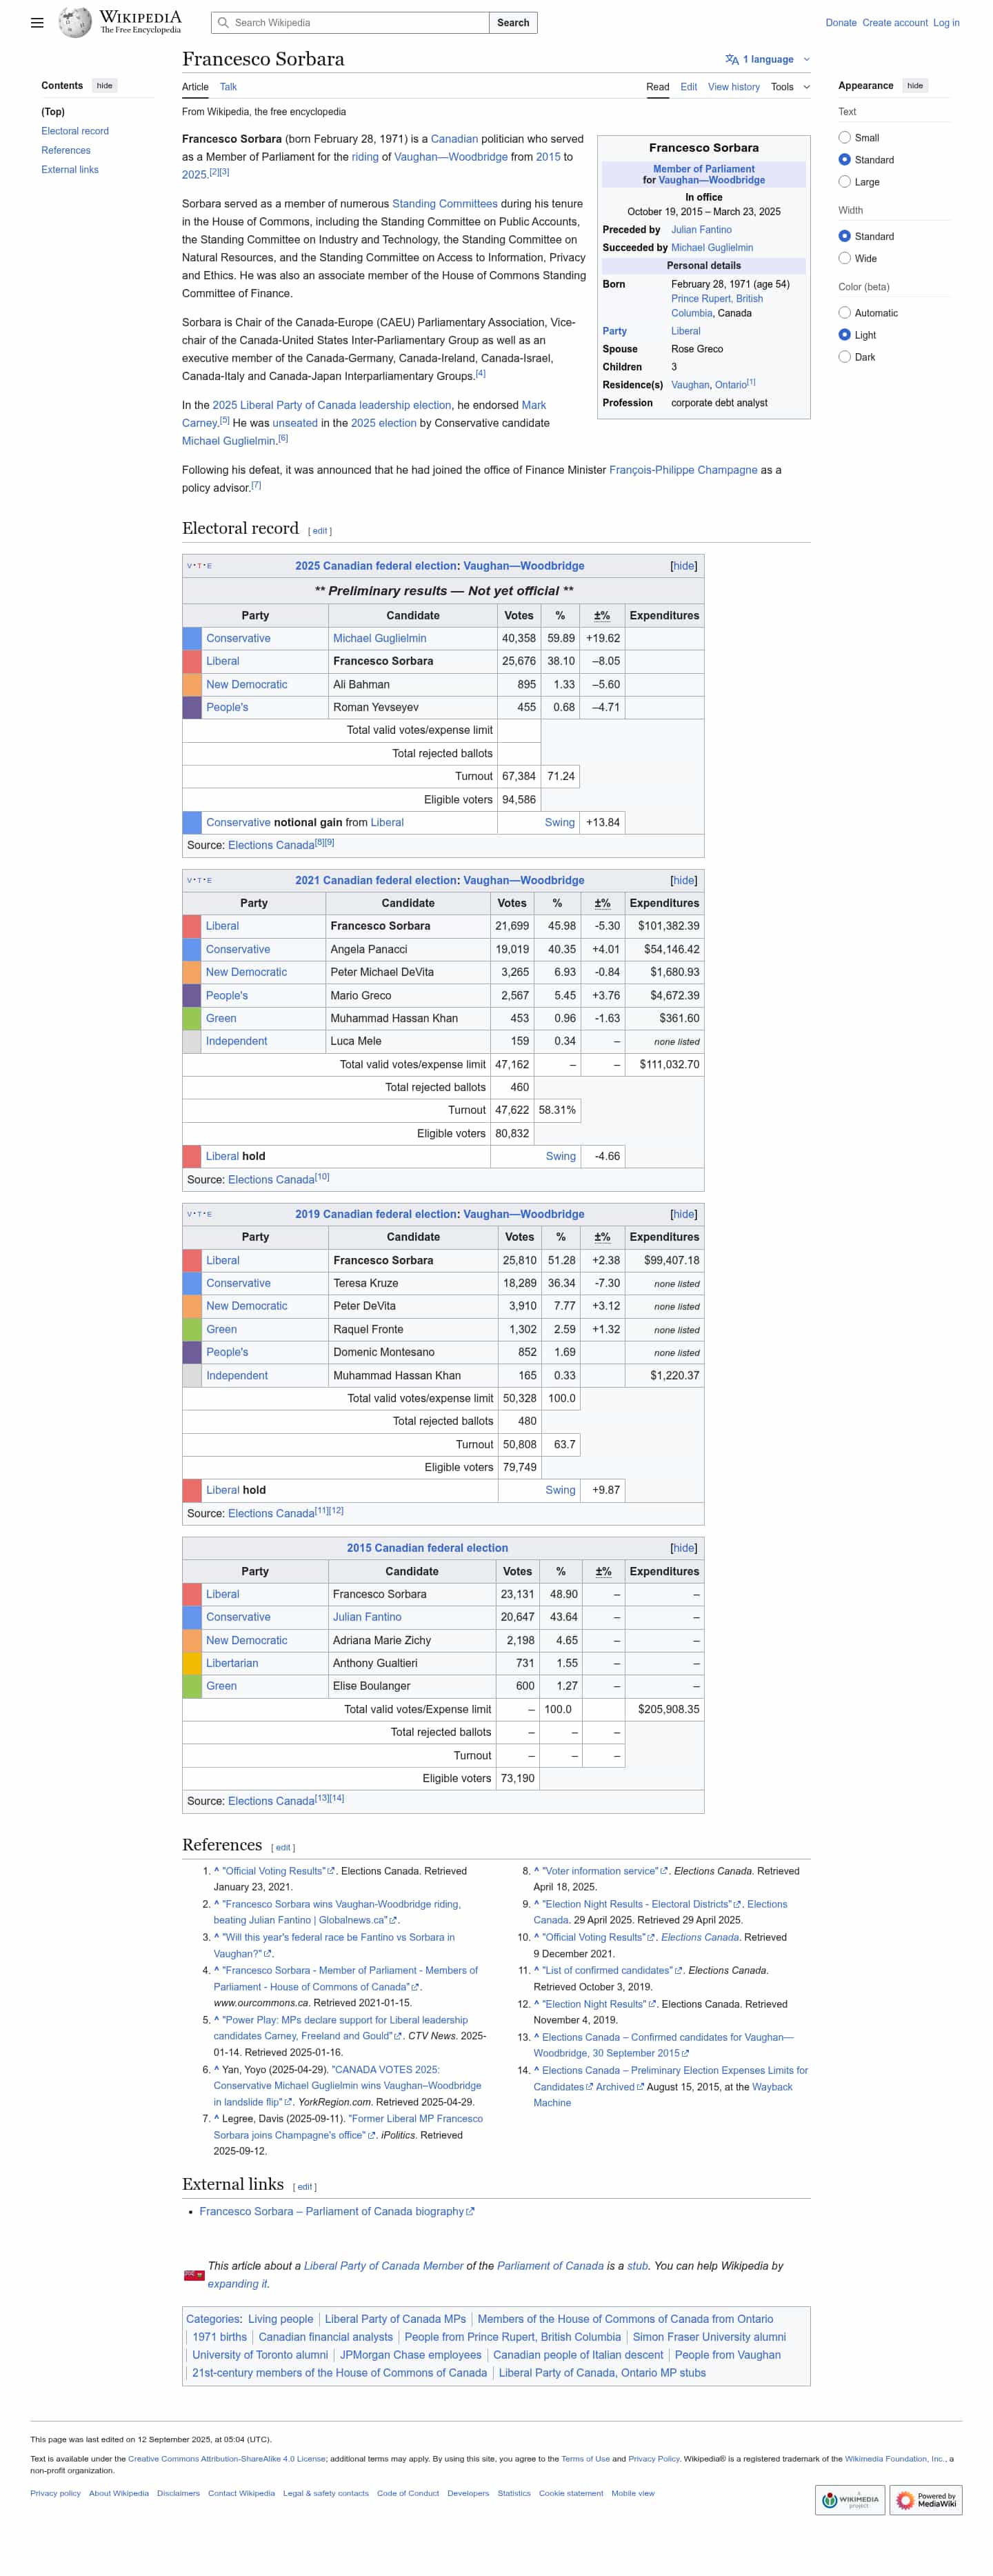The width and height of the screenshot is (993, 2576).
Task: Jump to References in Contents sidebar
Action: 66,150
